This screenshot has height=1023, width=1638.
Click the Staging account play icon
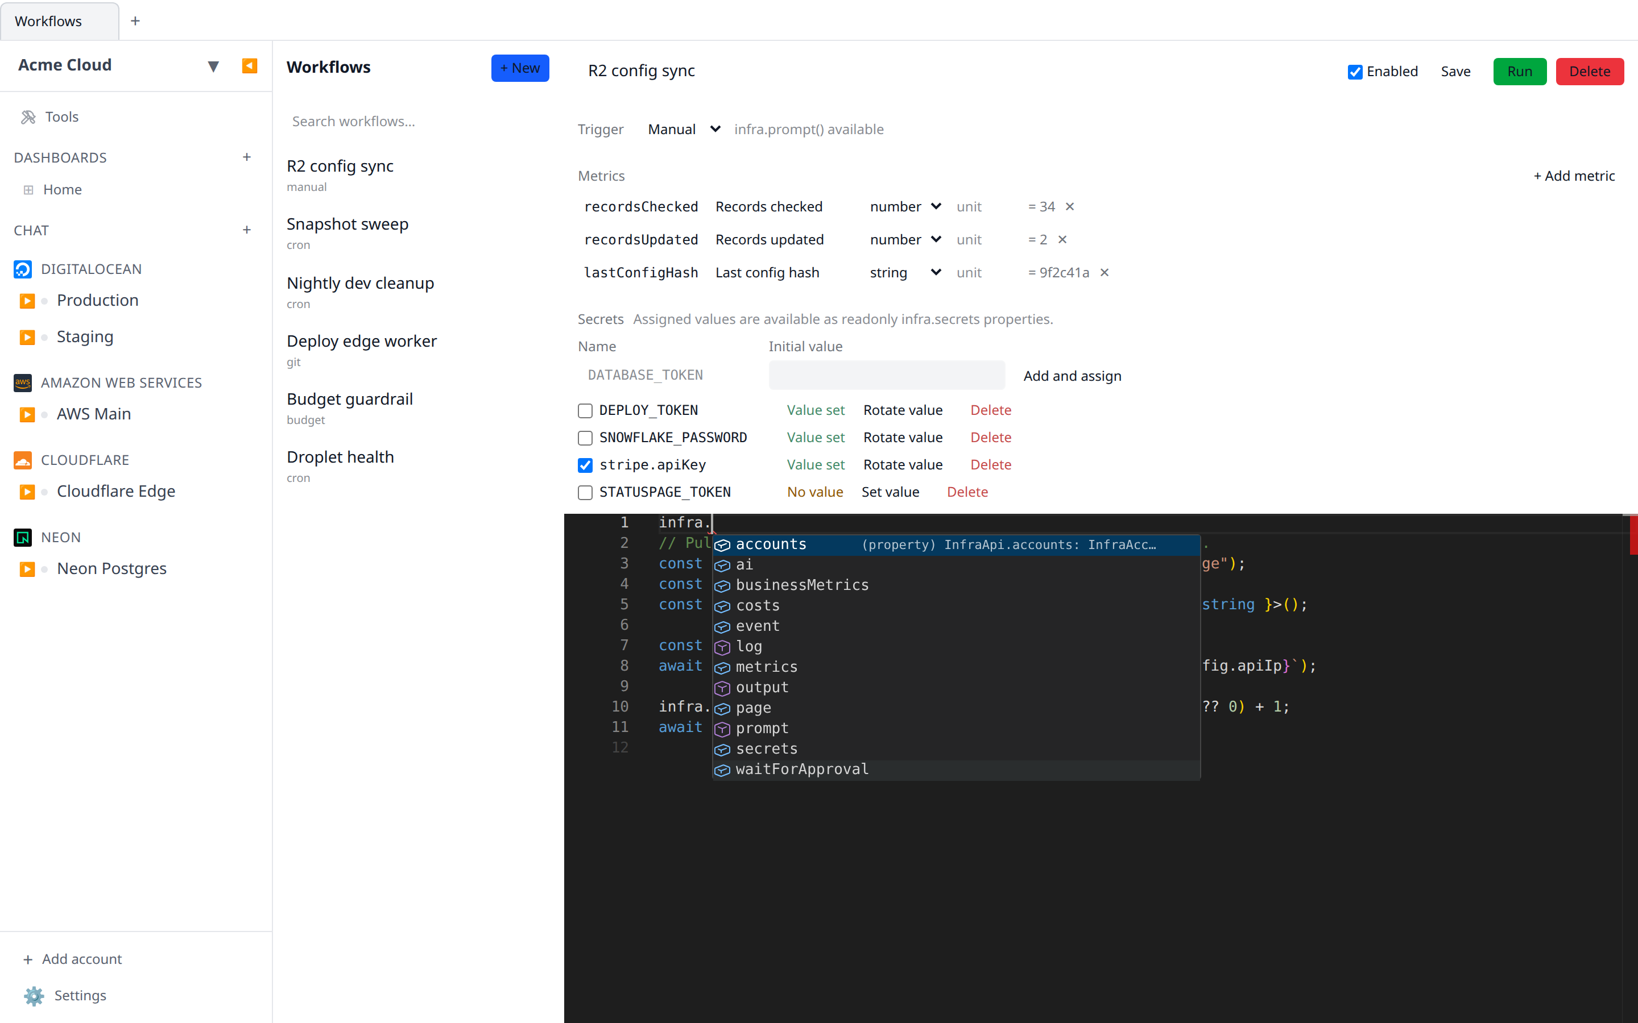tap(27, 337)
